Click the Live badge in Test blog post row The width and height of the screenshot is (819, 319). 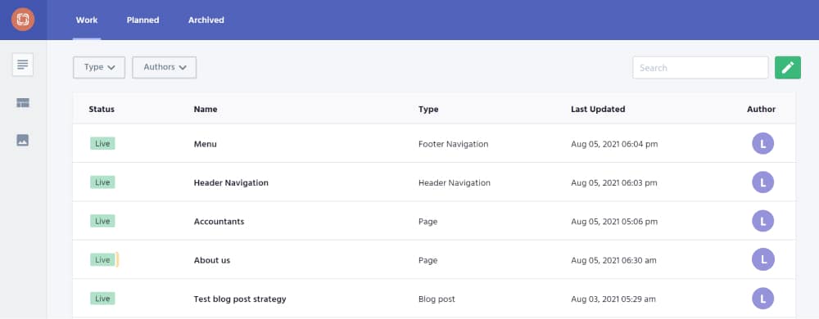[102, 299]
